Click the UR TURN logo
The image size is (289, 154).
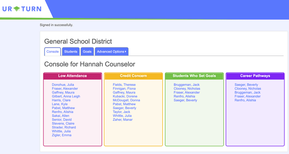(x=22, y=9)
